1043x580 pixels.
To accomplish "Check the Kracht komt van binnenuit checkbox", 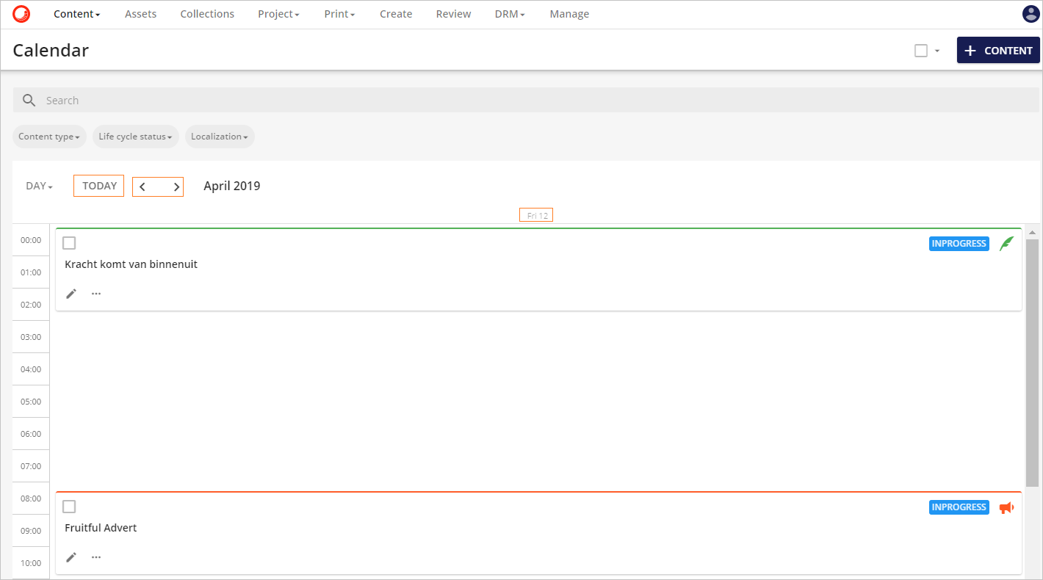I will pos(68,242).
